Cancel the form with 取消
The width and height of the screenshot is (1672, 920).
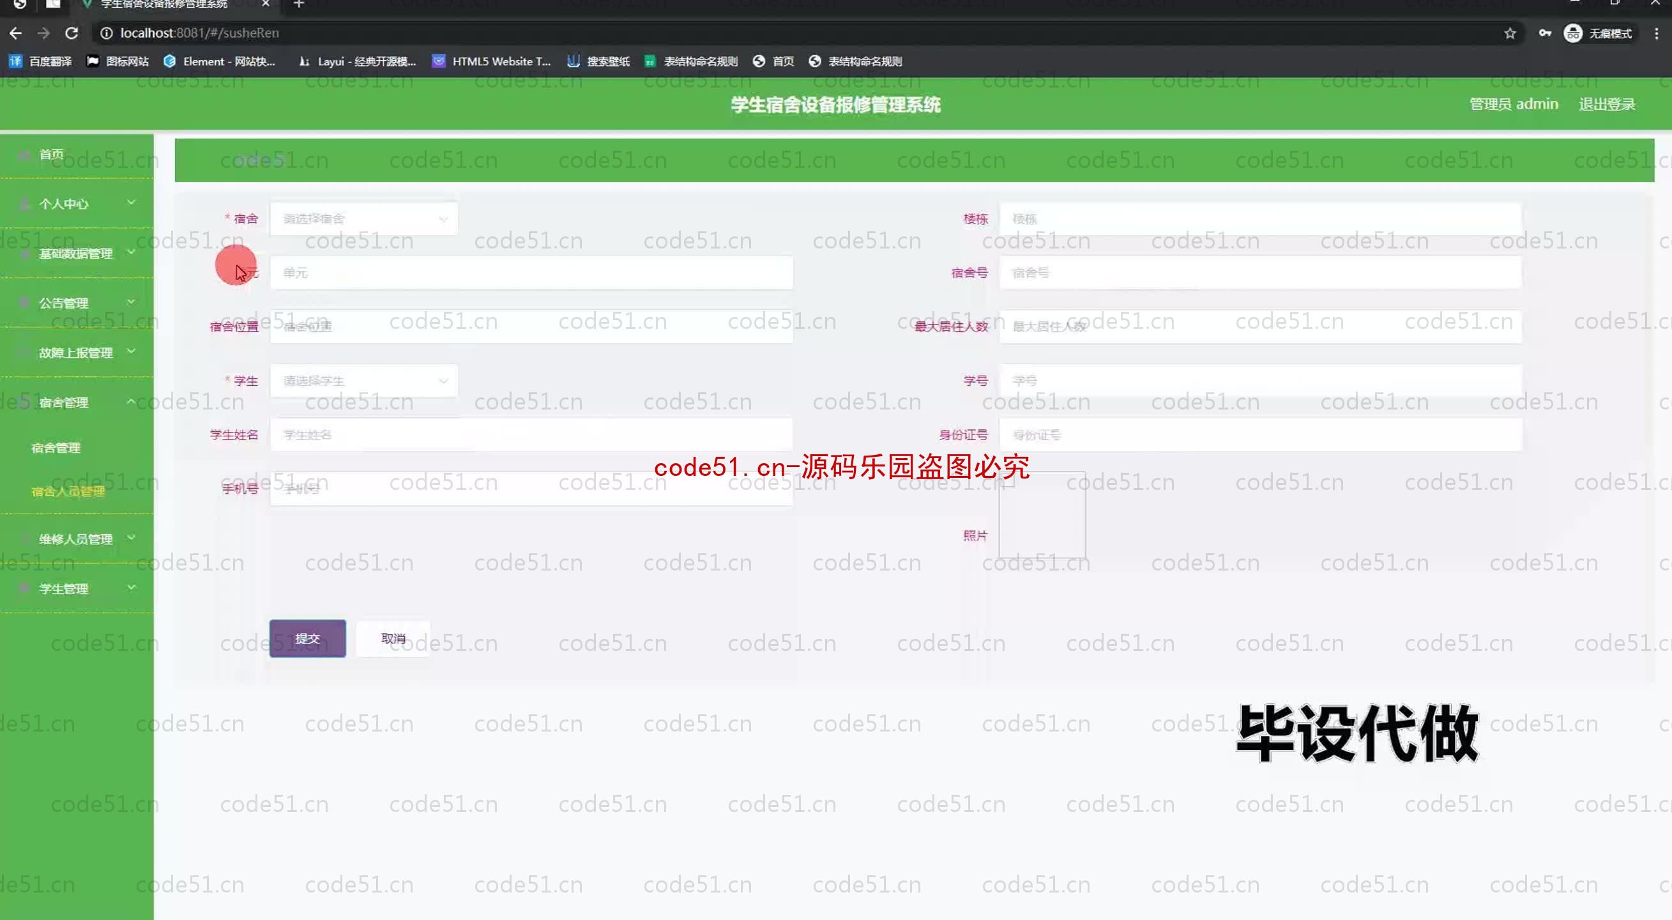pyautogui.click(x=393, y=638)
